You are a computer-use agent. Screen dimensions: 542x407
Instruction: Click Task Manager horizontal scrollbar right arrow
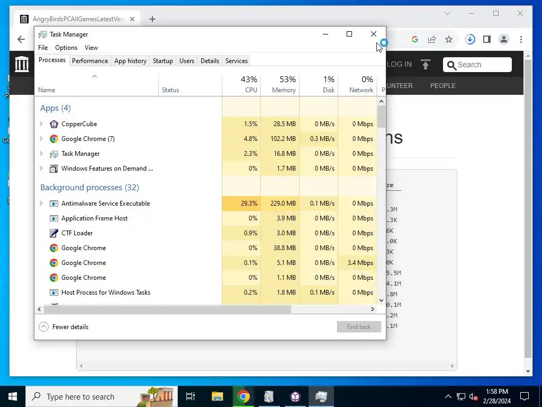click(x=373, y=309)
